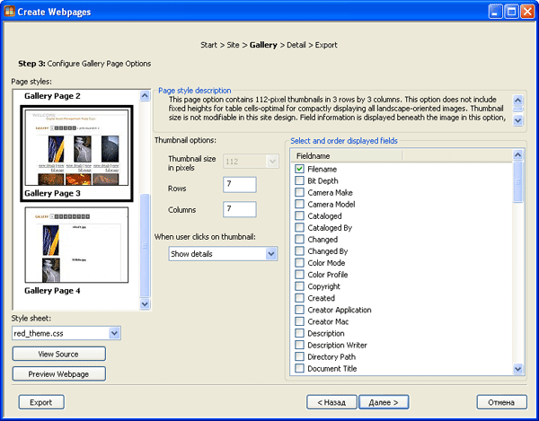Check the Creator Application field
The image size is (539, 421).
pos(299,310)
